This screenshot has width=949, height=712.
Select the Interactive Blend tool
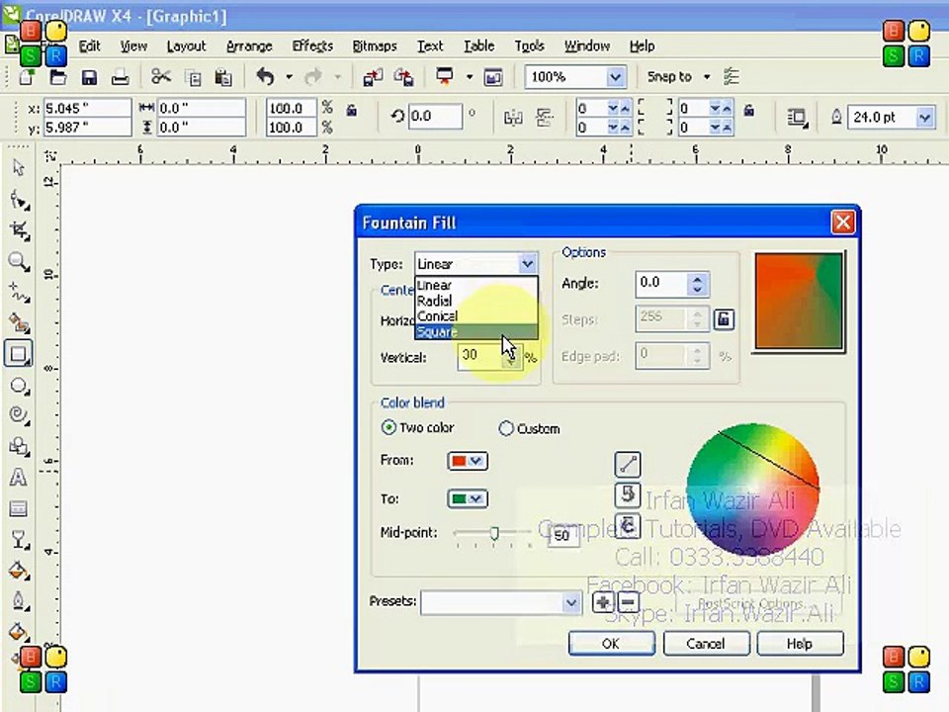tap(19, 540)
